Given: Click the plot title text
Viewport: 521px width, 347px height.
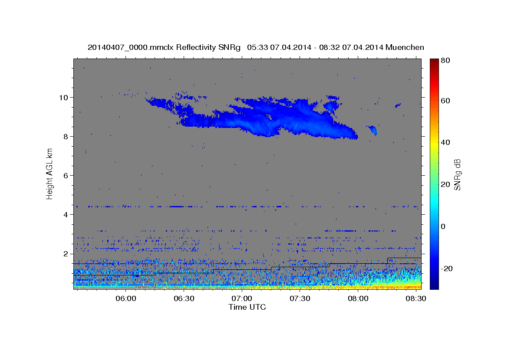Looking at the screenshot, I should (256, 47).
